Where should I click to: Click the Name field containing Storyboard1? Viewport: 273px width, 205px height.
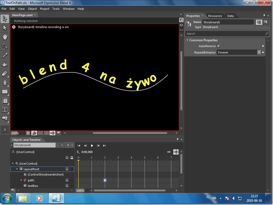(x=228, y=22)
